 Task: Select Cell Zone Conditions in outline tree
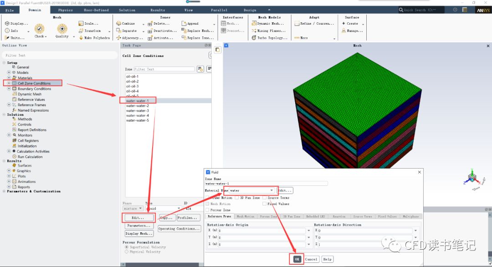pos(34,83)
